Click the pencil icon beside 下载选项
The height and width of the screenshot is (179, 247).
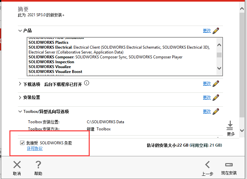[216, 84]
